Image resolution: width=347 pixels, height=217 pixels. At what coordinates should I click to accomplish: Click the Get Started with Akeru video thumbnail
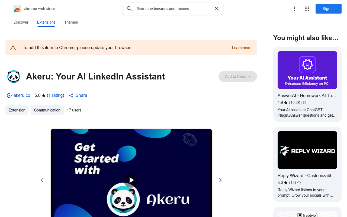point(131,173)
